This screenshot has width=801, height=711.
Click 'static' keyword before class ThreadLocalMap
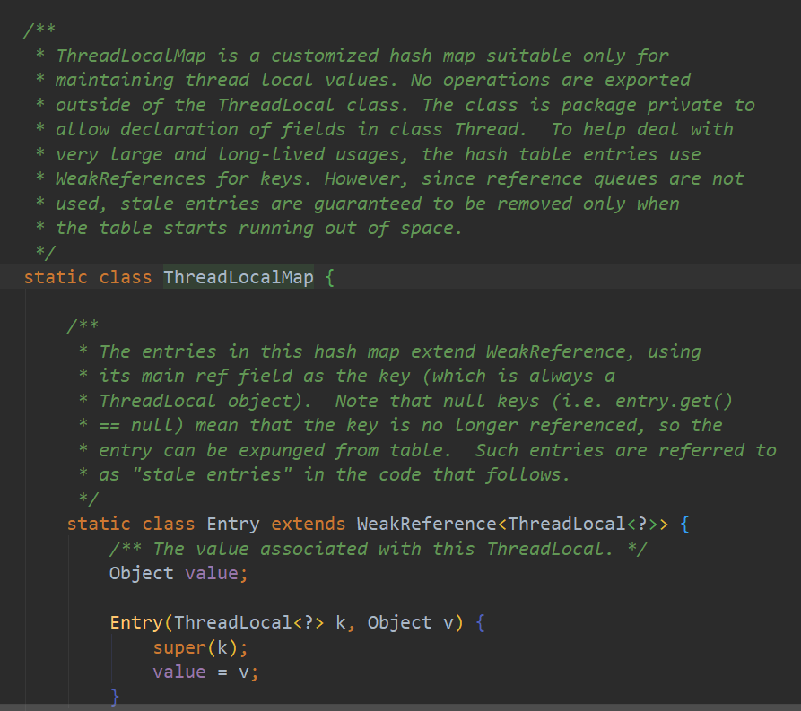click(x=56, y=277)
